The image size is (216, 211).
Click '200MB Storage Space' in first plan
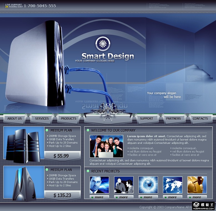pos(62,136)
